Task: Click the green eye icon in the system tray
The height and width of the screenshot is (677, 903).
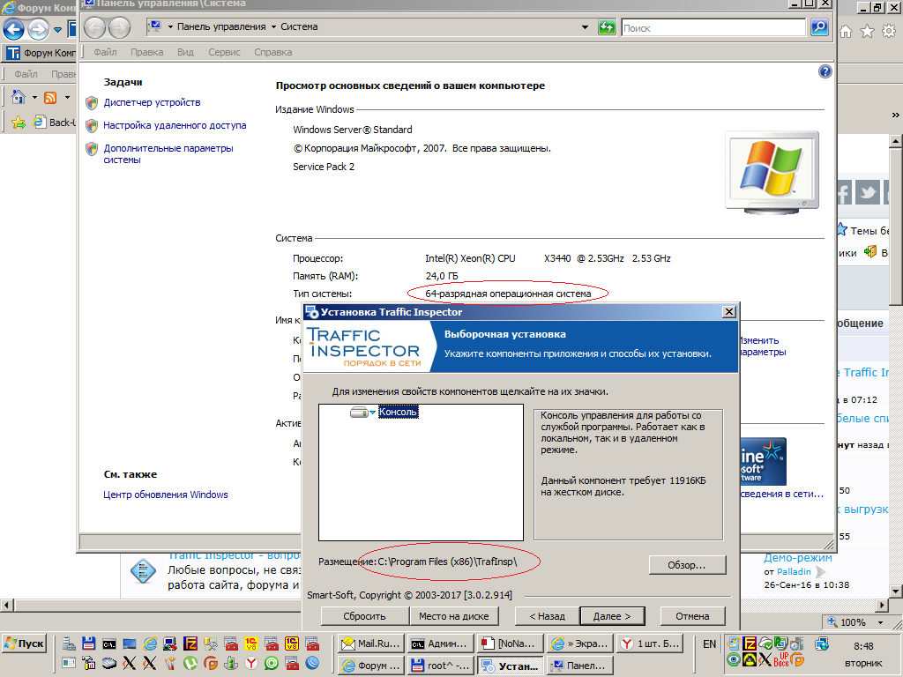Action: coord(734,659)
